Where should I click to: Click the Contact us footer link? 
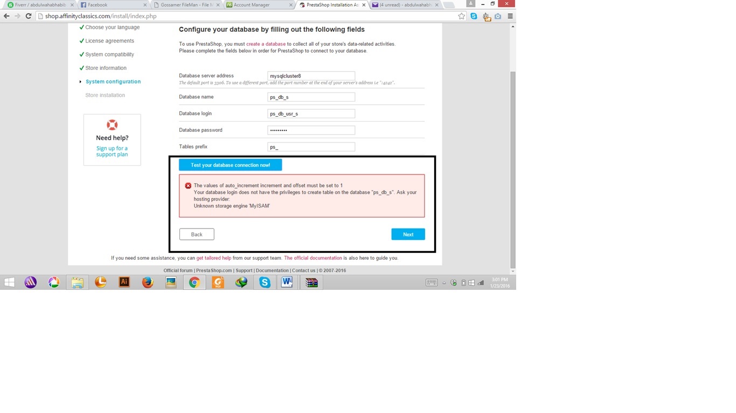304,270
